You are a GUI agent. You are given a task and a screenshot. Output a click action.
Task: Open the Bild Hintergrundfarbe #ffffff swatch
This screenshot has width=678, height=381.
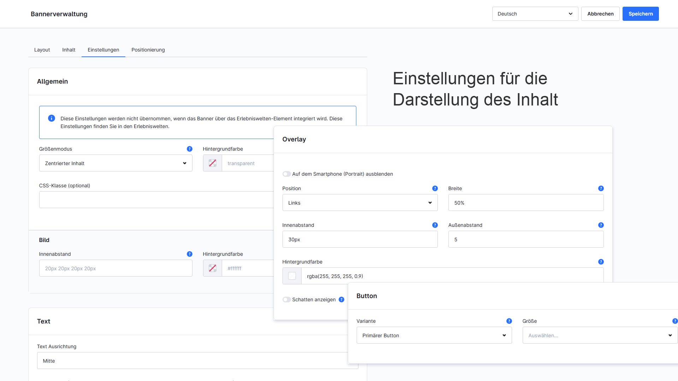pyautogui.click(x=213, y=268)
